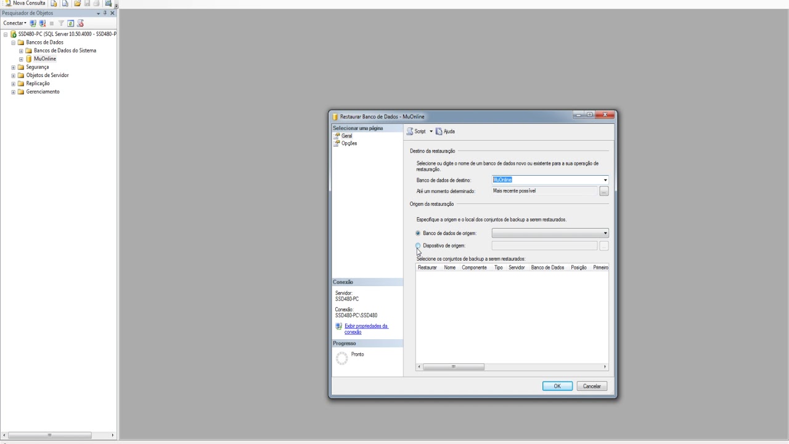Viewport: 789px width, 444px height.
Task: Click the connection properties icon beside the link
Action: [x=338, y=326]
